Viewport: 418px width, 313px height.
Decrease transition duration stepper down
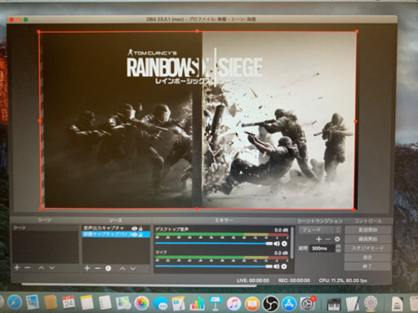(x=338, y=250)
